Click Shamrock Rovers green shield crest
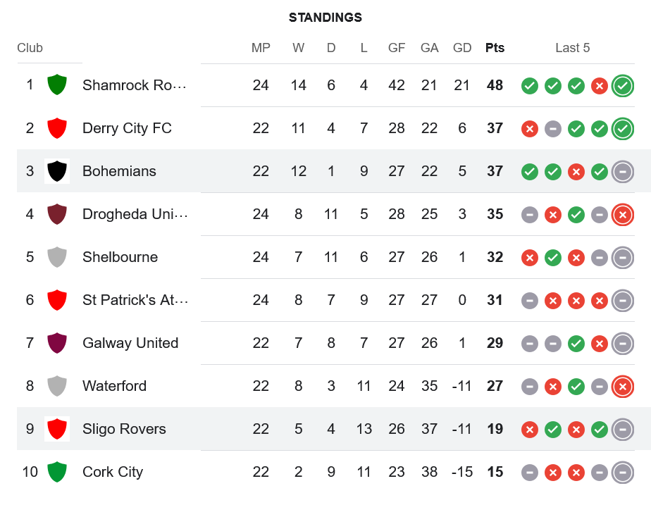This screenshot has width=651, height=505. pyautogui.click(x=57, y=85)
